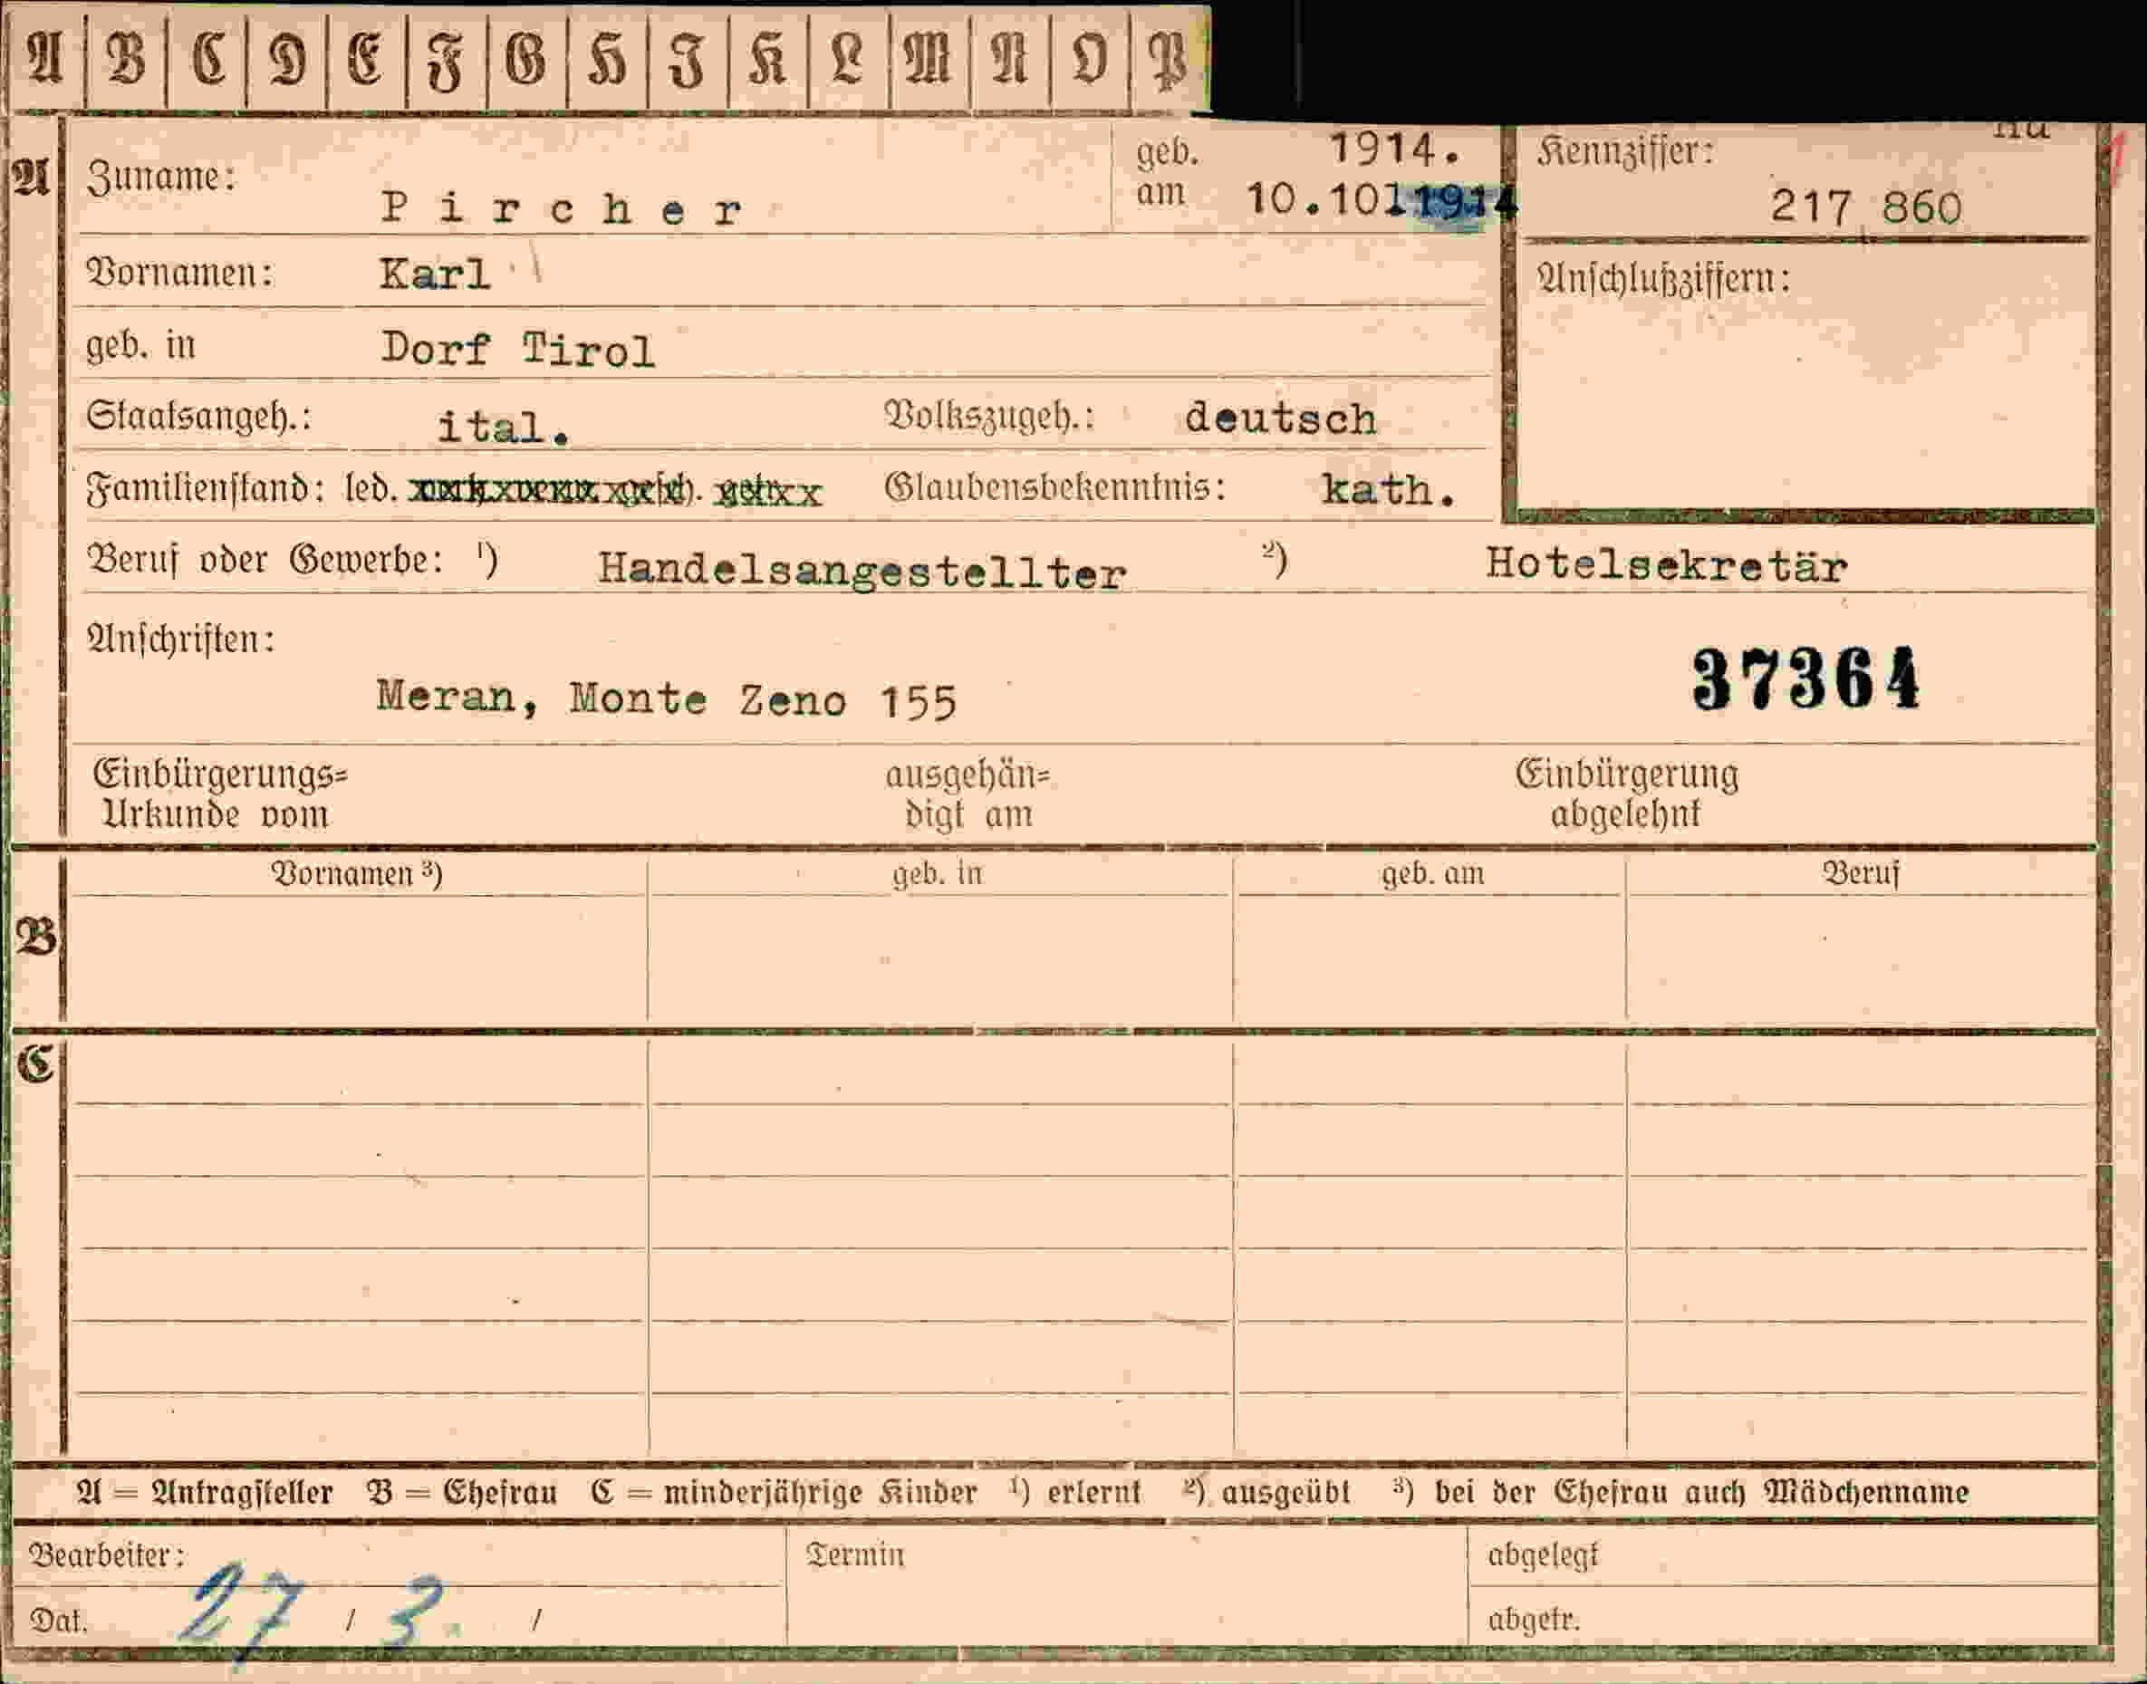2147x1684 pixels.
Task: Click the 'Anschriften:' label
Action: pyautogui.click(x=180, y=640)
